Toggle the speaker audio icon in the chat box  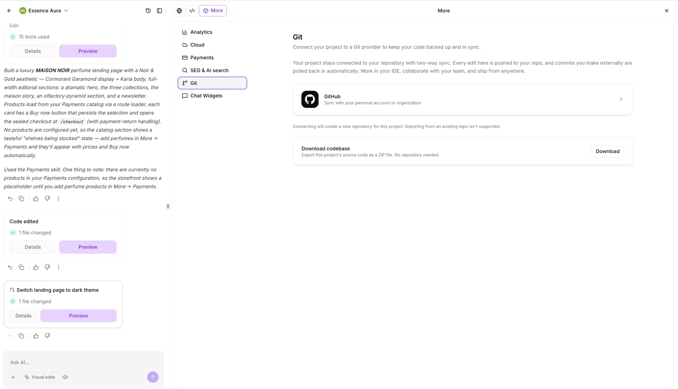[x=65, y=377]
